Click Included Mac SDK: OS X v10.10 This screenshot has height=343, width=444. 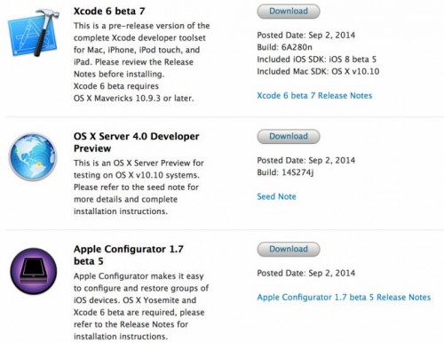click(x=318, y=71)
